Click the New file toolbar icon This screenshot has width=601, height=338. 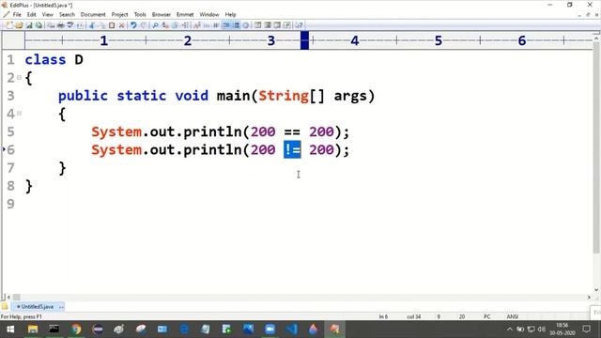(x=9, y=25)
